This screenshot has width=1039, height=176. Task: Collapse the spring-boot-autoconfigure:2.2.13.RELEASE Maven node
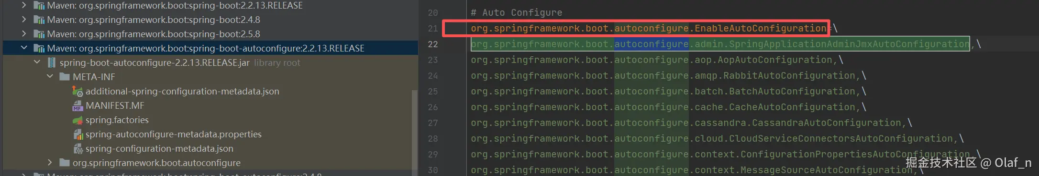click(x=24, y=48)
